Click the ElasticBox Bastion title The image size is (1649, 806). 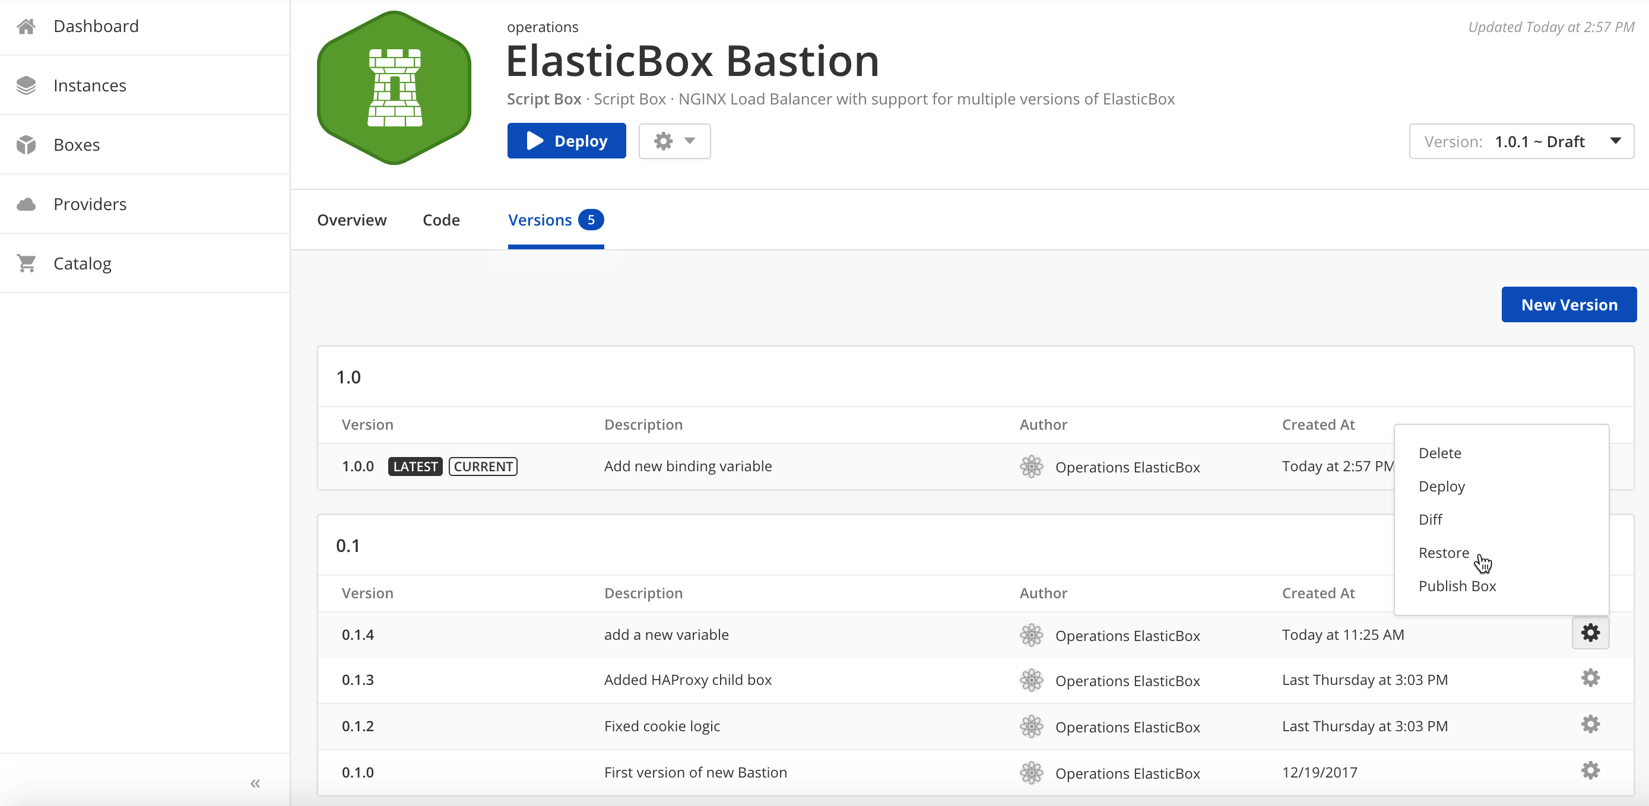[693, 61]
